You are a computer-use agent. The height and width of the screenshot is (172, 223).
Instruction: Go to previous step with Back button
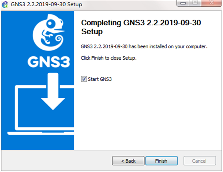128,161
